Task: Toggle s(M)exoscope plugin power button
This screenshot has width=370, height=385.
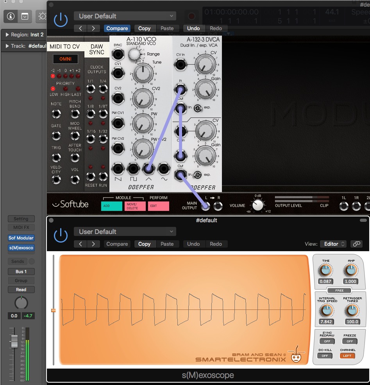Action: pyautogui.click(x=61, y=235)
